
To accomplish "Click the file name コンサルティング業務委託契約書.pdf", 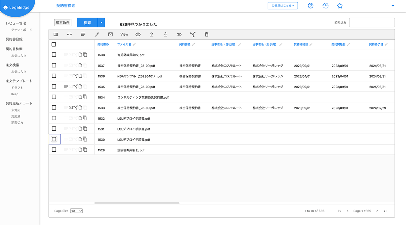I will pyautogui.click(x=143, y=97).
